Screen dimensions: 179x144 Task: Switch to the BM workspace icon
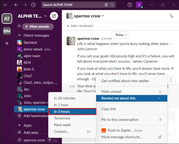7,31
